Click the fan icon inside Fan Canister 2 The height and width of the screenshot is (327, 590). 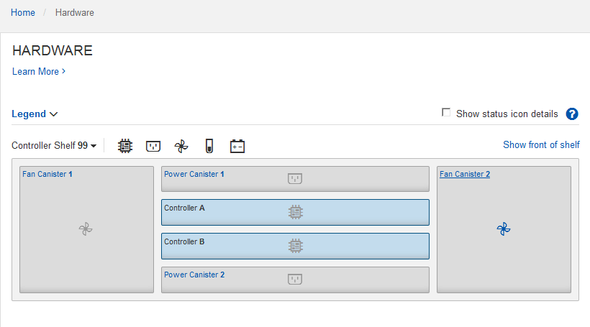(503, 229)
